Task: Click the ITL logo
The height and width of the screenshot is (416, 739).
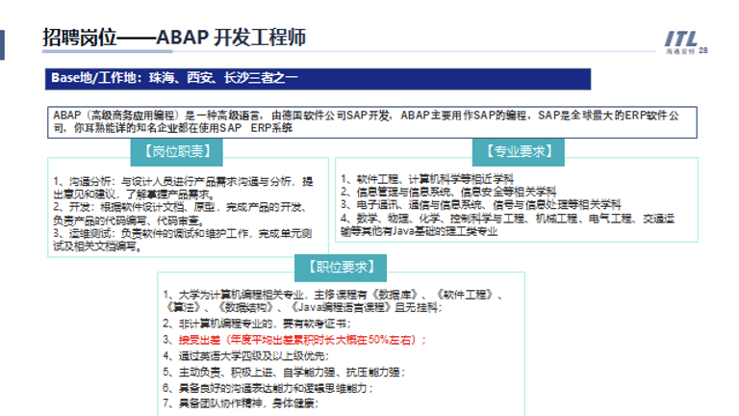Action: pyautogui.click(x=680, y=41)
